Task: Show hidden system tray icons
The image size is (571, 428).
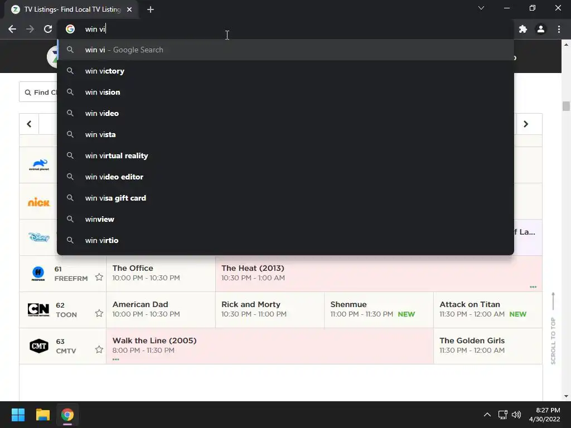Action: click(x=487, y=415)
